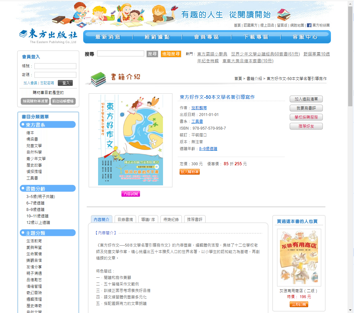The image size is (354, 313).
Task: Click the 帳號 account input field
Action: tap(55, 66)
